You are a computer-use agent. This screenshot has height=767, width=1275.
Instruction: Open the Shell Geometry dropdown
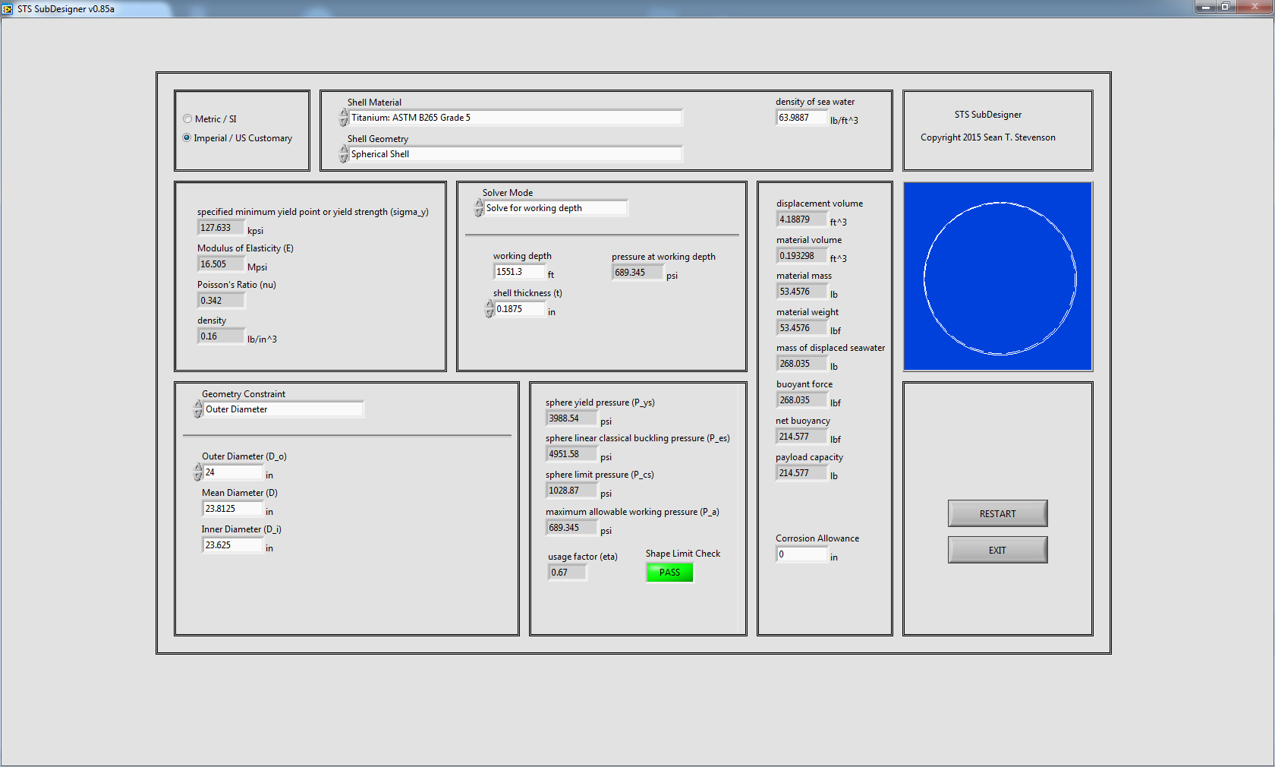coord(515,154)
